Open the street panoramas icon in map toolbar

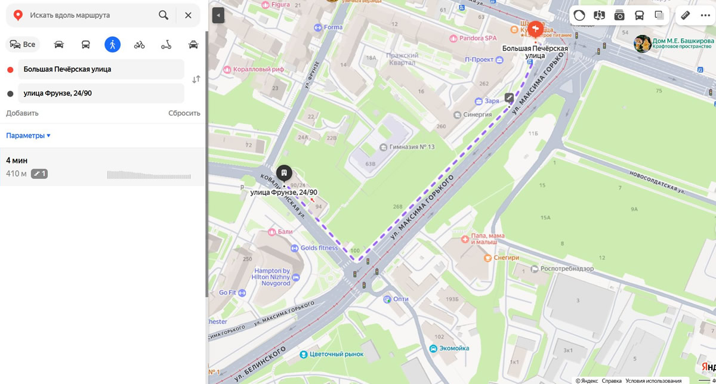[x=599, y=15]
